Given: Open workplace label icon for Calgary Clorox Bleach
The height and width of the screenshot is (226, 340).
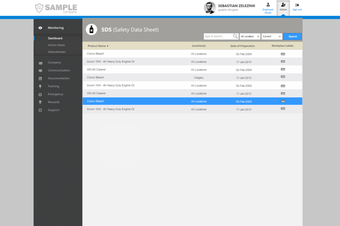Looking at the screenshot, I should (x=283, y=77).
